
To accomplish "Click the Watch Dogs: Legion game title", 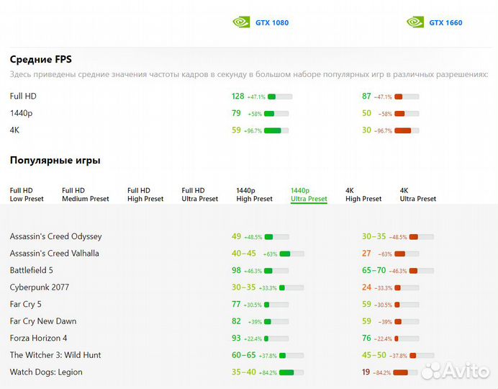I will pyautogui.click(x=46, y=372).
